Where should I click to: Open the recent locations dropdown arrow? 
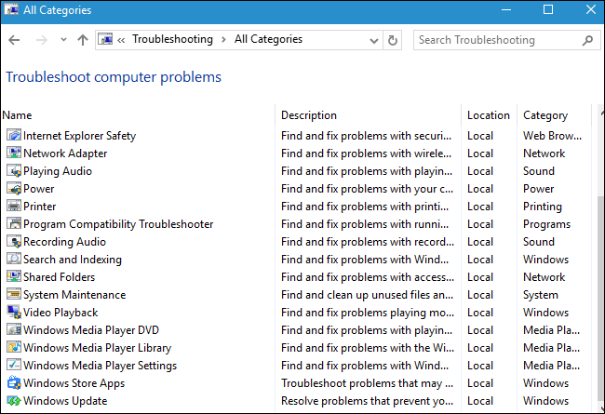coord(63,40)
